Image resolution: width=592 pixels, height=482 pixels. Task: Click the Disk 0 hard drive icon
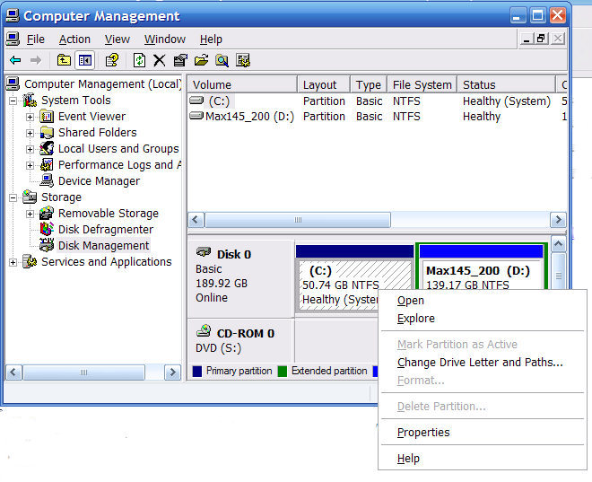(204, 252)
